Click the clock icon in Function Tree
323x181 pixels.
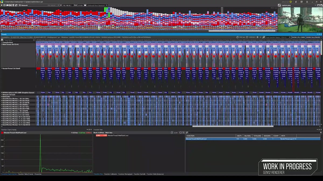pyautogui.click(x=172, y=133)
